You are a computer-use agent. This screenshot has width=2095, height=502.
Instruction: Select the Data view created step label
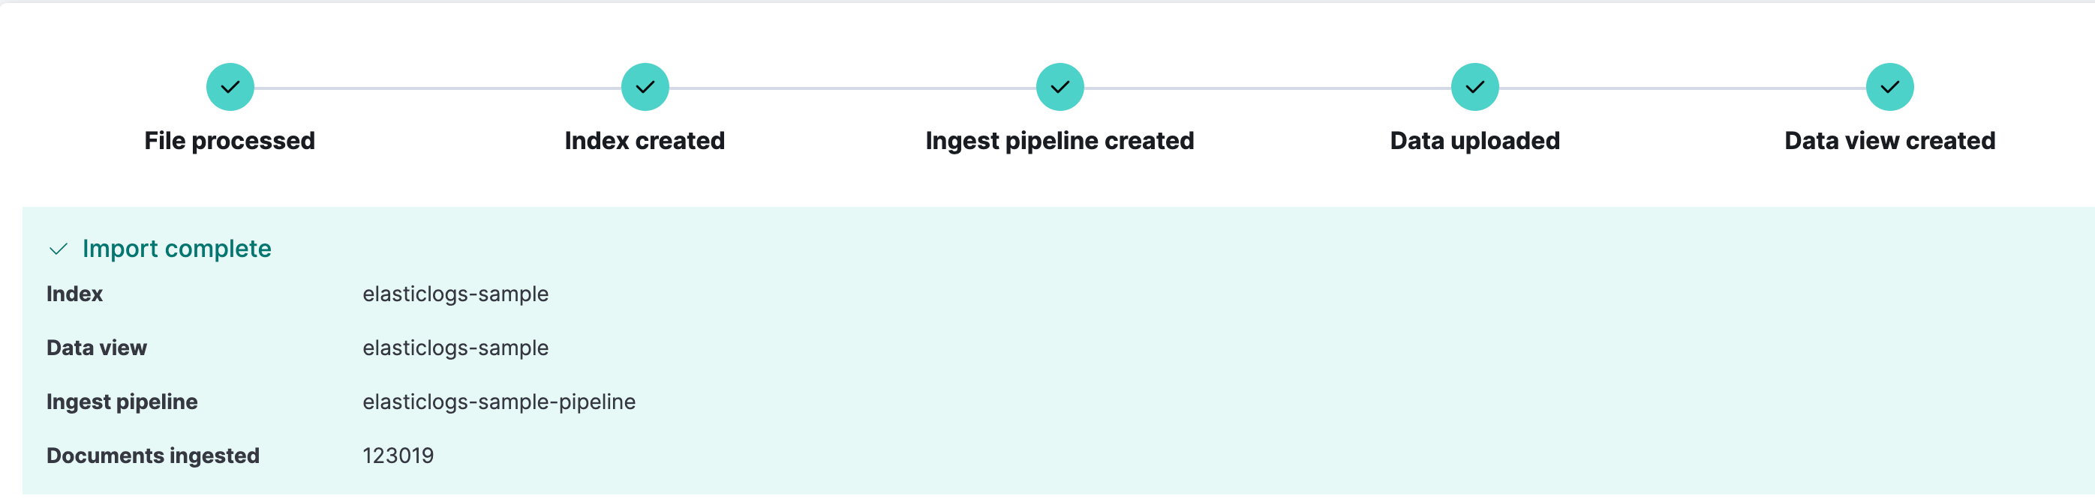[1889, 141]
